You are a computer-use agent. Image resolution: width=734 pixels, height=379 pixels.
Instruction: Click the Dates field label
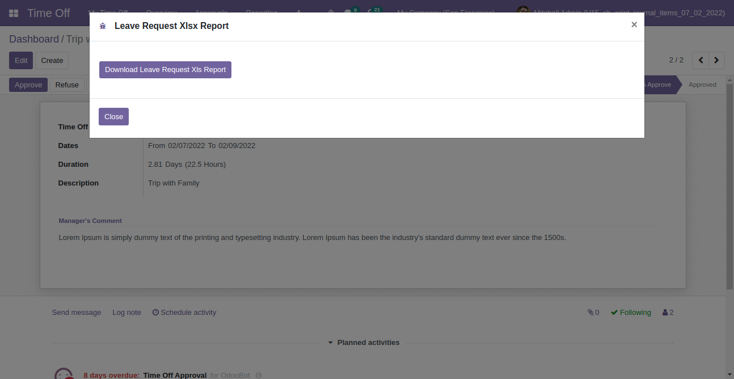point(68,146)
